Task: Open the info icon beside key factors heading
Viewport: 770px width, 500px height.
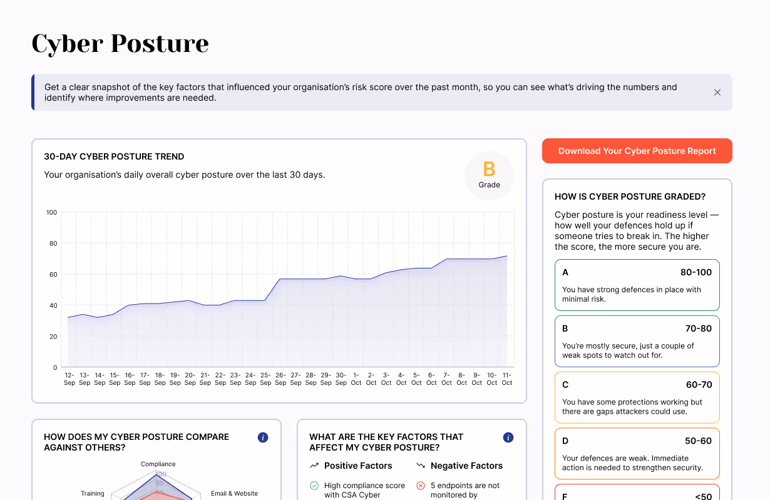Action: pos(508,437)
